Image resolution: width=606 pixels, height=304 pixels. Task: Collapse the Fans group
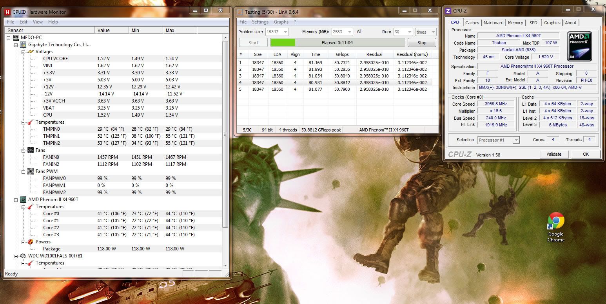[24, 150]
